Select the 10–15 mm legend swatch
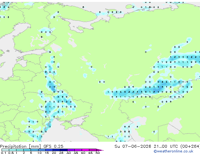The image size is (200, 154). pyautogui.click(x=42, y=150)
